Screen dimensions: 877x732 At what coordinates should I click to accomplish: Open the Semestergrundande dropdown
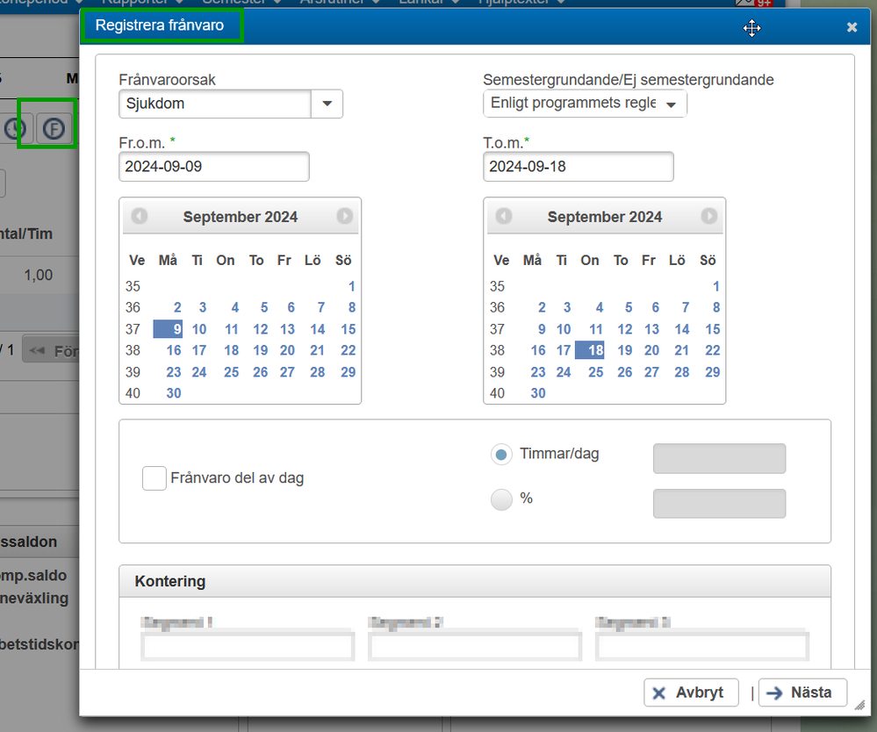(x=585, y=104)
